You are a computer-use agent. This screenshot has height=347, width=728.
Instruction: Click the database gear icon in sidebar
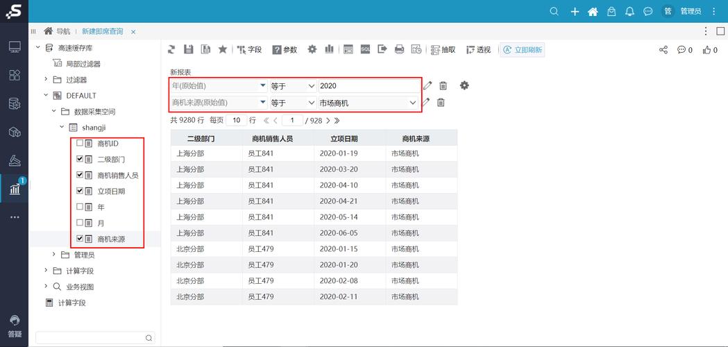coord(15,104)
